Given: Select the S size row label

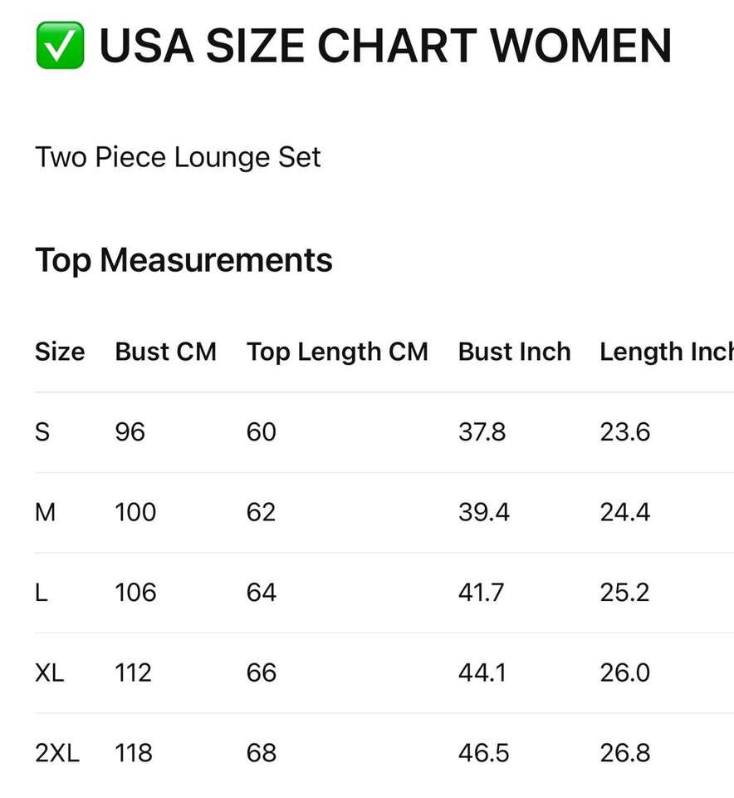Looking at the screenshot, I should tap(42, 432).
